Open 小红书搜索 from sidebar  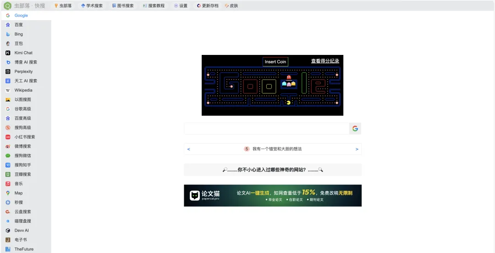(24, 137)
